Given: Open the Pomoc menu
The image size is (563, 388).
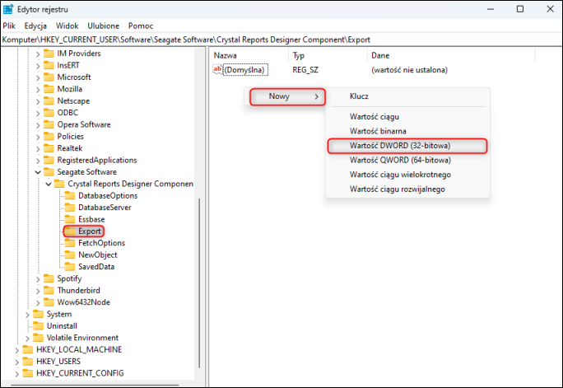Looking at the screenshot, I should pos(141,26).
